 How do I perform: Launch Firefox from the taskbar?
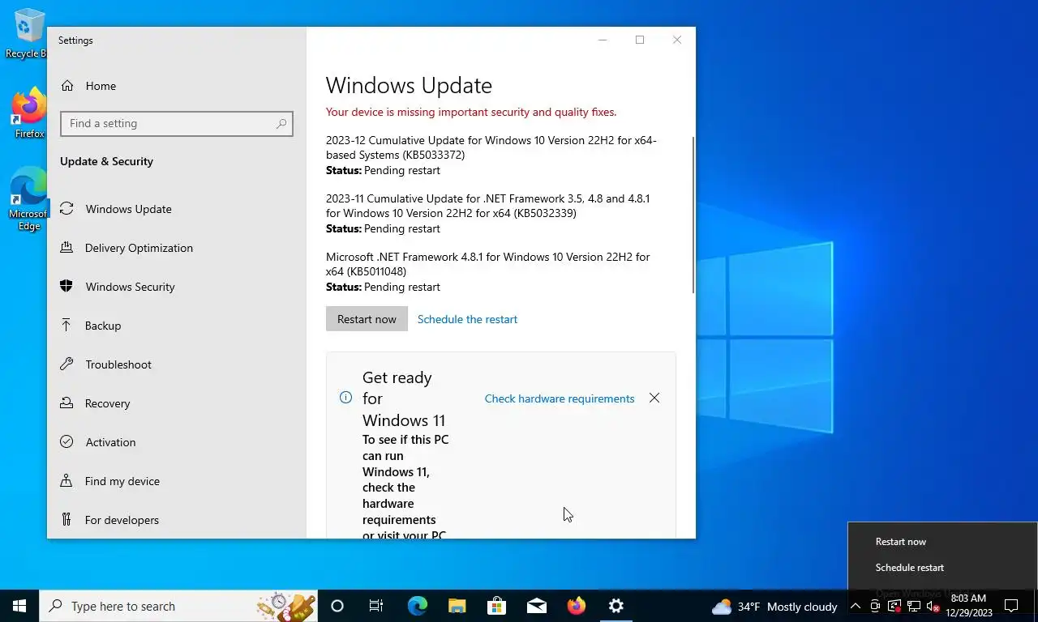[x=576, y=606]
